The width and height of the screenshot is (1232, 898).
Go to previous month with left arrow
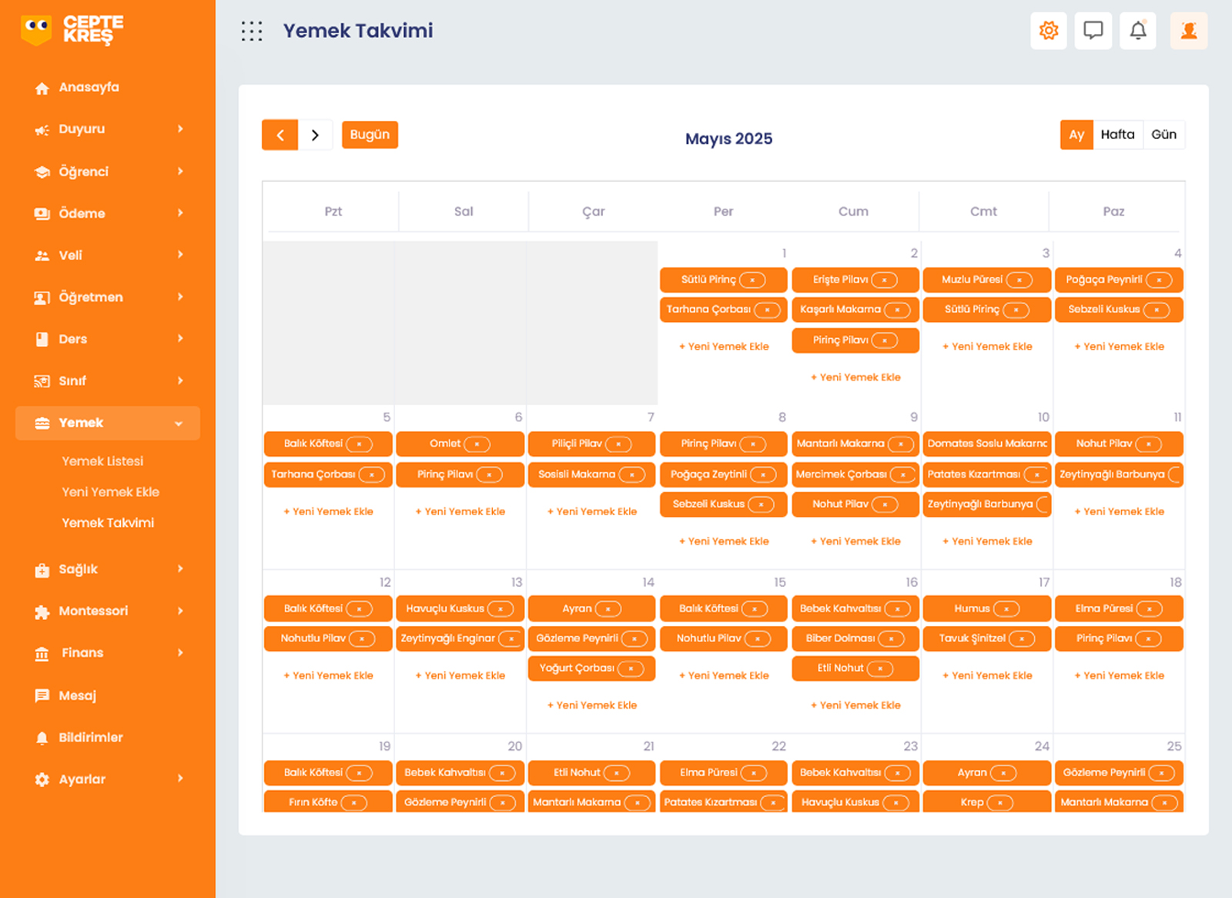tap(280, 136)
